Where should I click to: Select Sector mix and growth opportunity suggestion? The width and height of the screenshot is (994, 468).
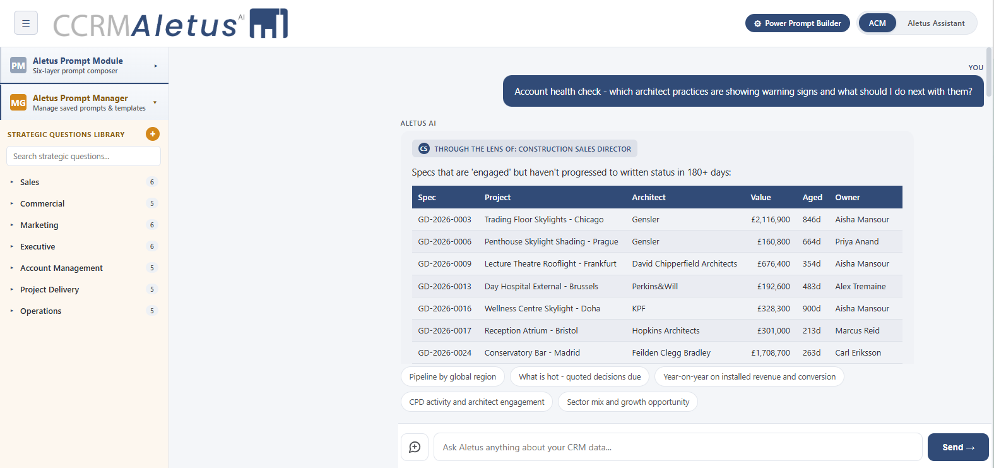(628, 402)
